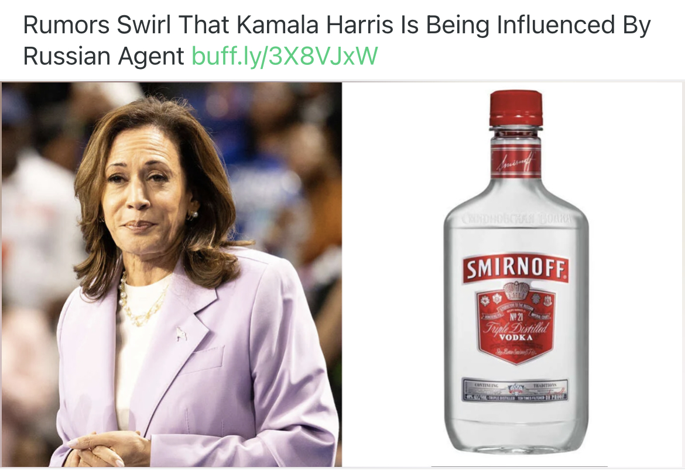
Task: Click the gray bottom strip label on bottle
Action: (x=515, y=389)
